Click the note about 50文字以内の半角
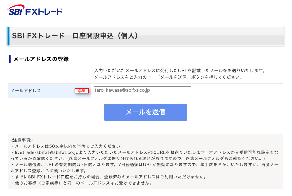The width and height of the screenshot is (292, 196). click(67, 146)
